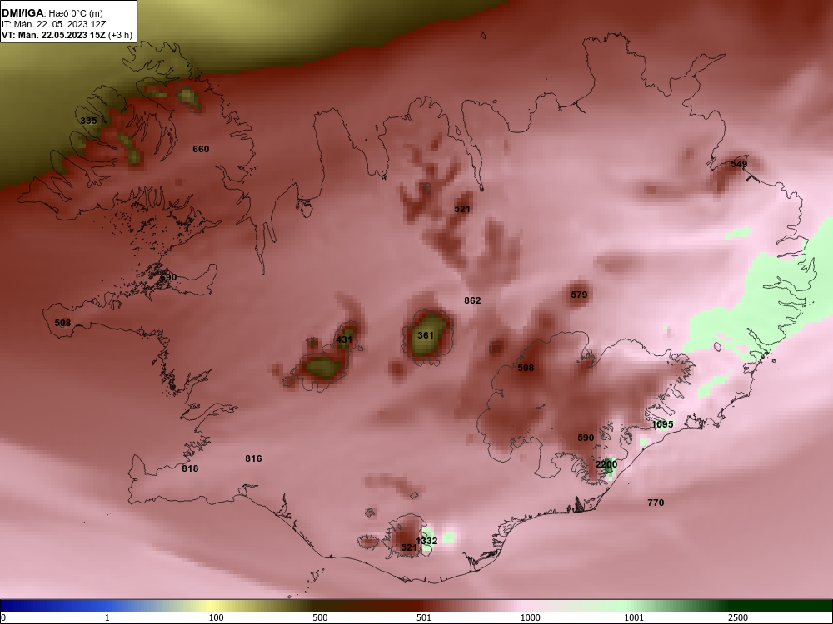Screen dimensions: 833x624
Task: Click the 818 label near the southwest coast
Action: point(190,468)
